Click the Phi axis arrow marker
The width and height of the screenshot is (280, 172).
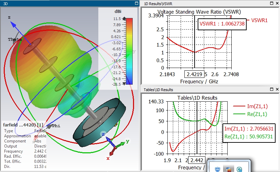coord(49,126)
